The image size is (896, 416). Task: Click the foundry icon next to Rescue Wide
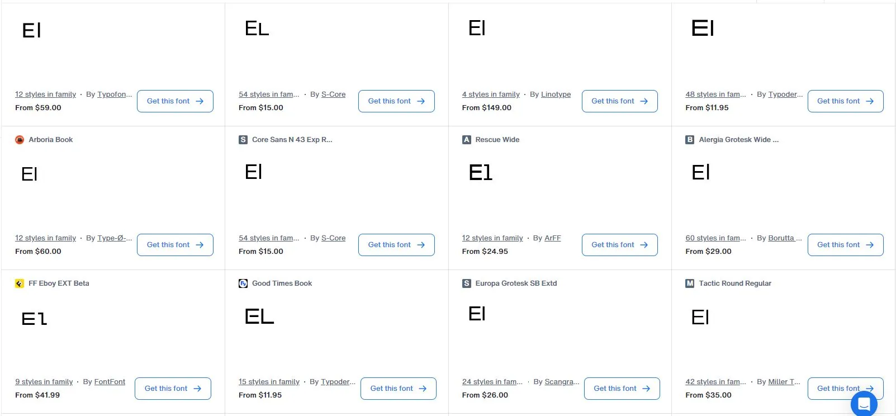[467, 140]
